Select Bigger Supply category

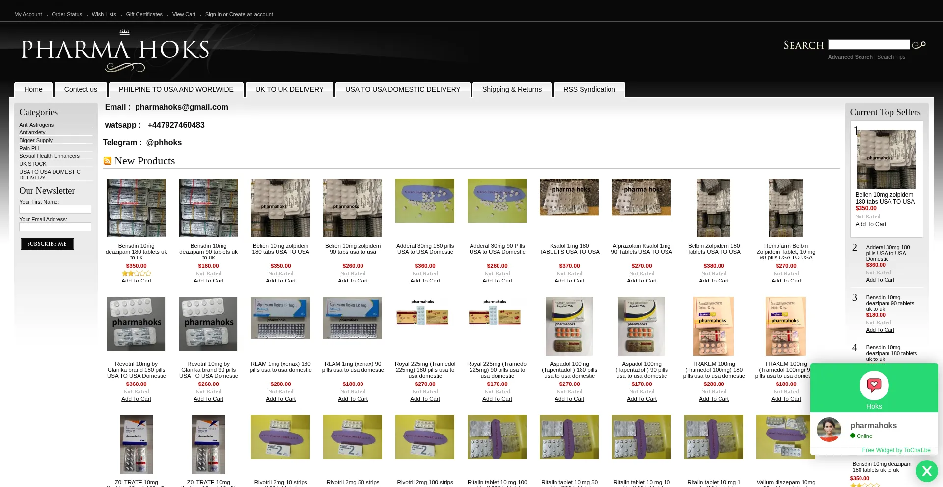pos(36,140)
